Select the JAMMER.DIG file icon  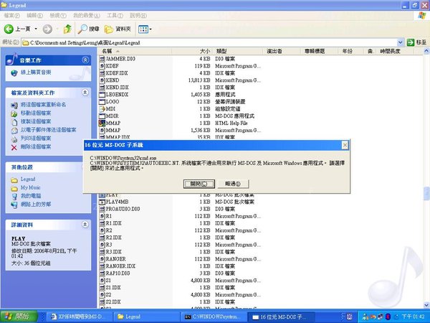click(102, 59)
